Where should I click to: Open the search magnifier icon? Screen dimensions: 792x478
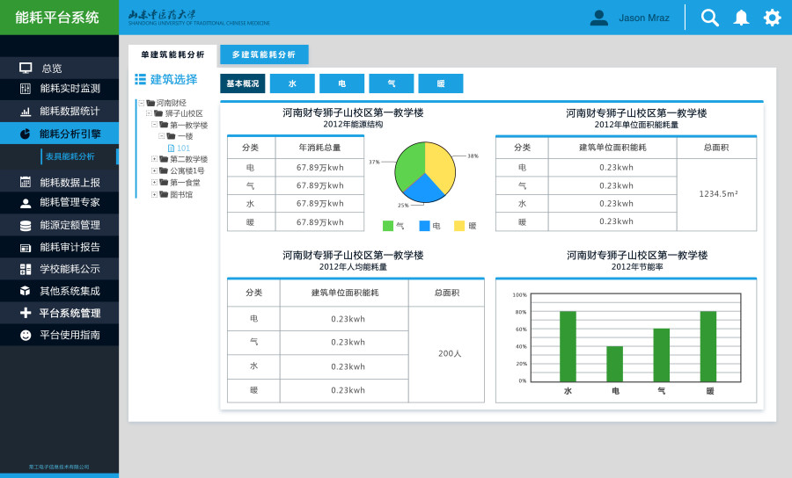(x=709, y=18)
